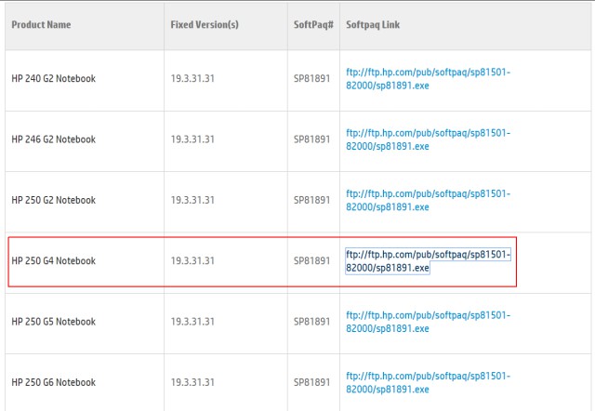This screenshot has width=595, height=411.
Task: Open the HP 240 G2 Notebook softpaq link
Action: coord(428,79)
